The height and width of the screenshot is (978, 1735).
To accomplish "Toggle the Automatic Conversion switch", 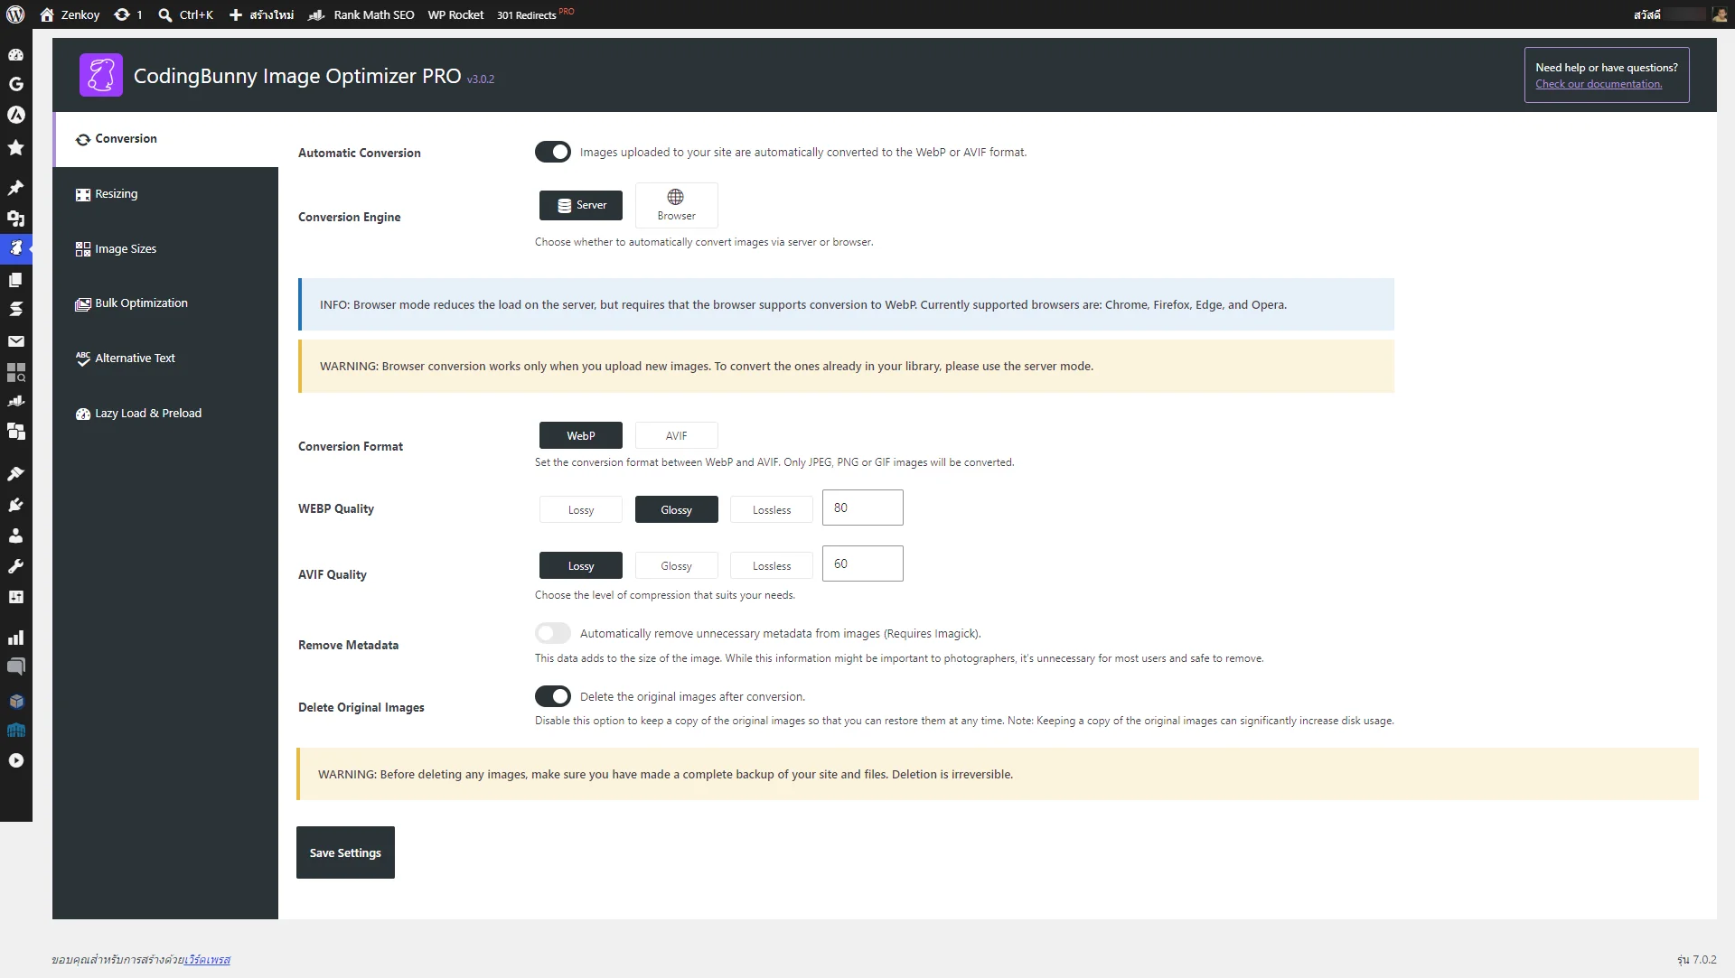I will (x=553, y=152).
